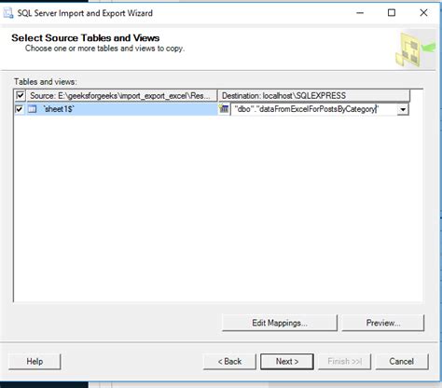
Task: Click the Preview button
Action: 383,323
